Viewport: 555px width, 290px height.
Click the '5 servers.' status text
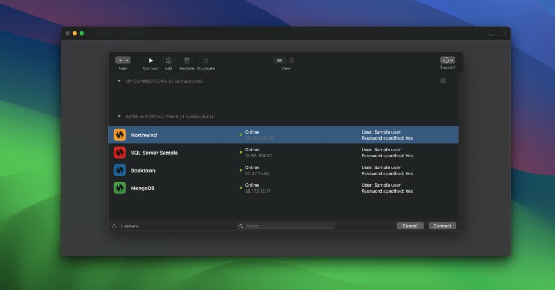click(x=130, y=226)
